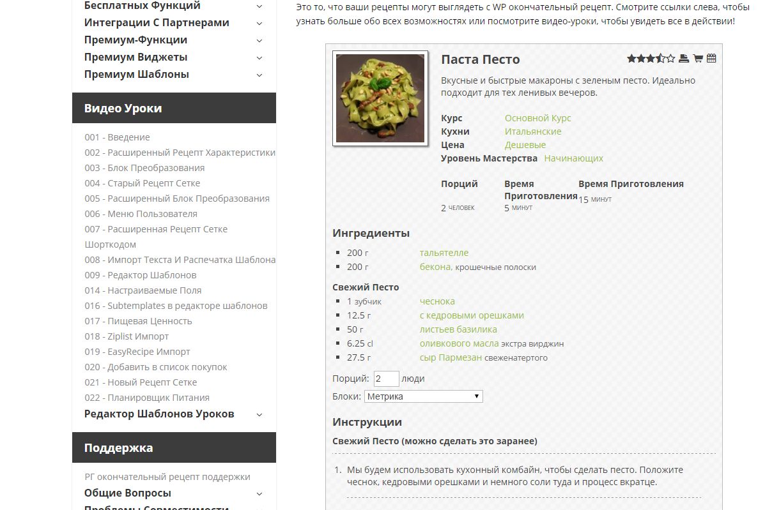The image size is (772, 510).
Task: Open Интеграции С Партнерами menu item
Action: pyautogui.click(x=157, y=22)
